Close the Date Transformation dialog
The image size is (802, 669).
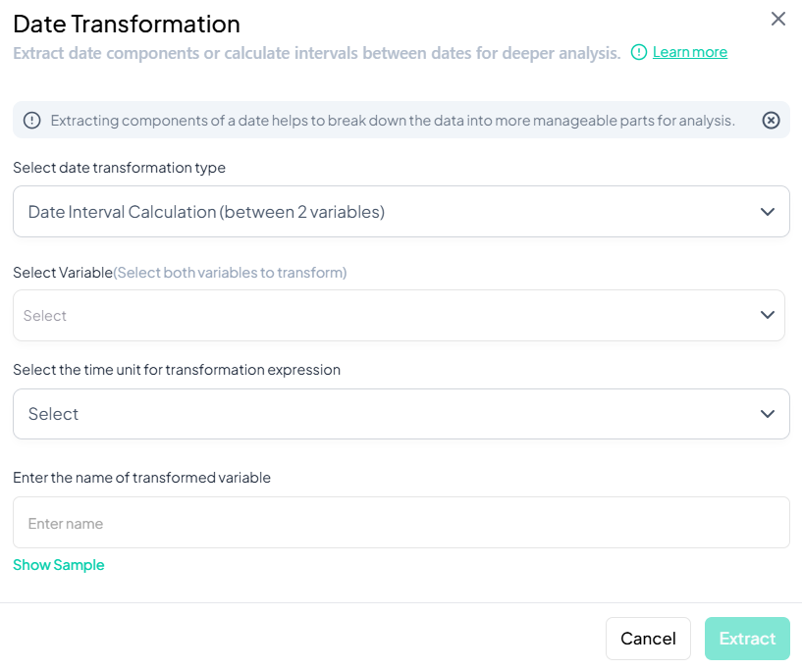click(778, 19)
